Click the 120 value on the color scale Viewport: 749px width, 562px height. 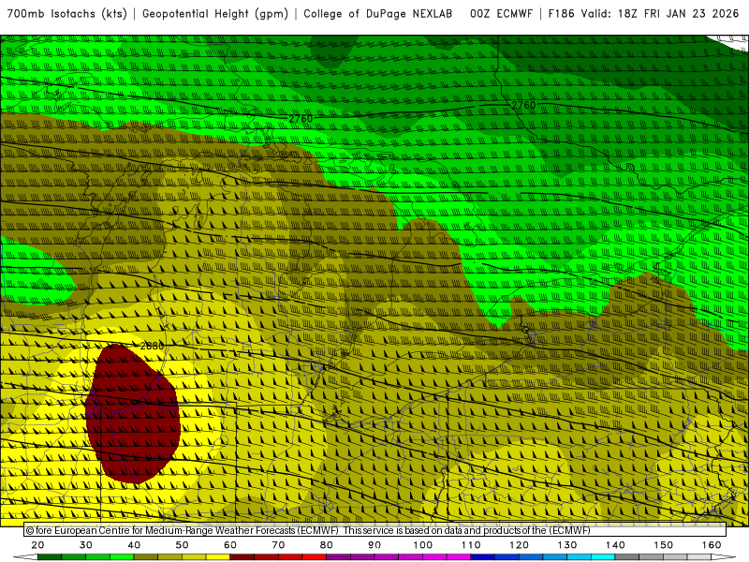point(519,545)
